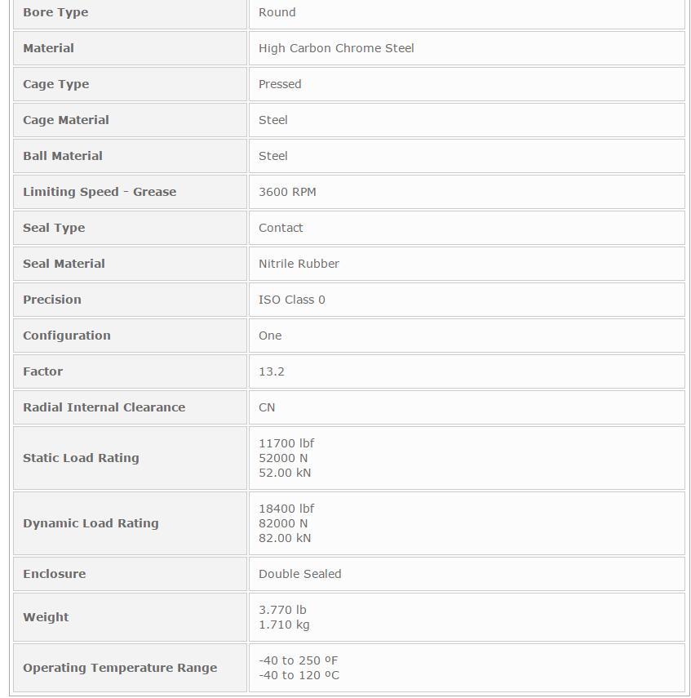Click the ISO Class 0 precision value
Image resolution: width=691 pixels, height=698 pixels.
click(x=291, y=300)
